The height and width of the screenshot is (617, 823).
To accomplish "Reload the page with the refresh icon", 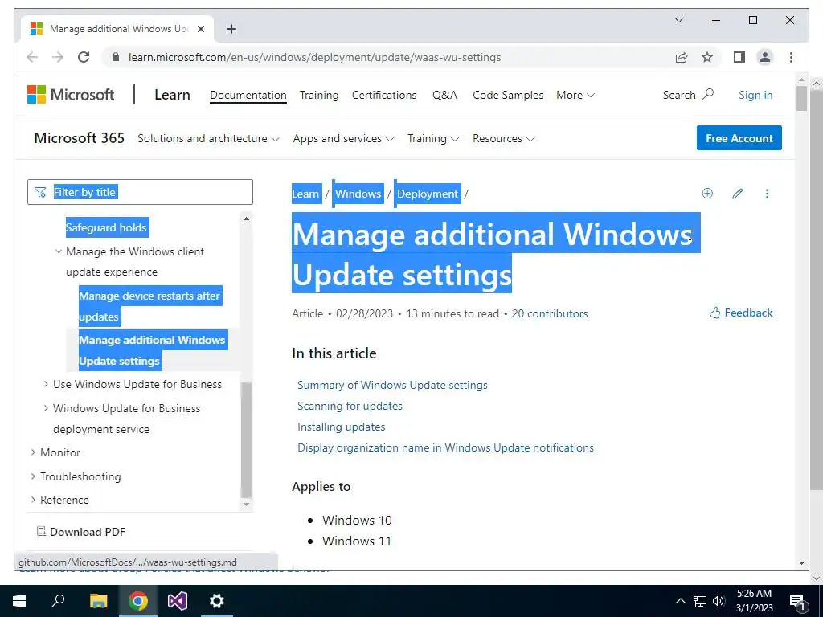I will coord(84,57).
